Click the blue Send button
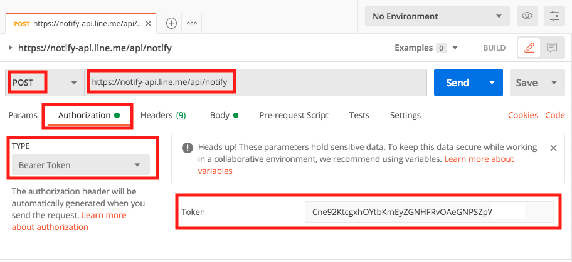 pyautogui.click(x=457, y=83)
